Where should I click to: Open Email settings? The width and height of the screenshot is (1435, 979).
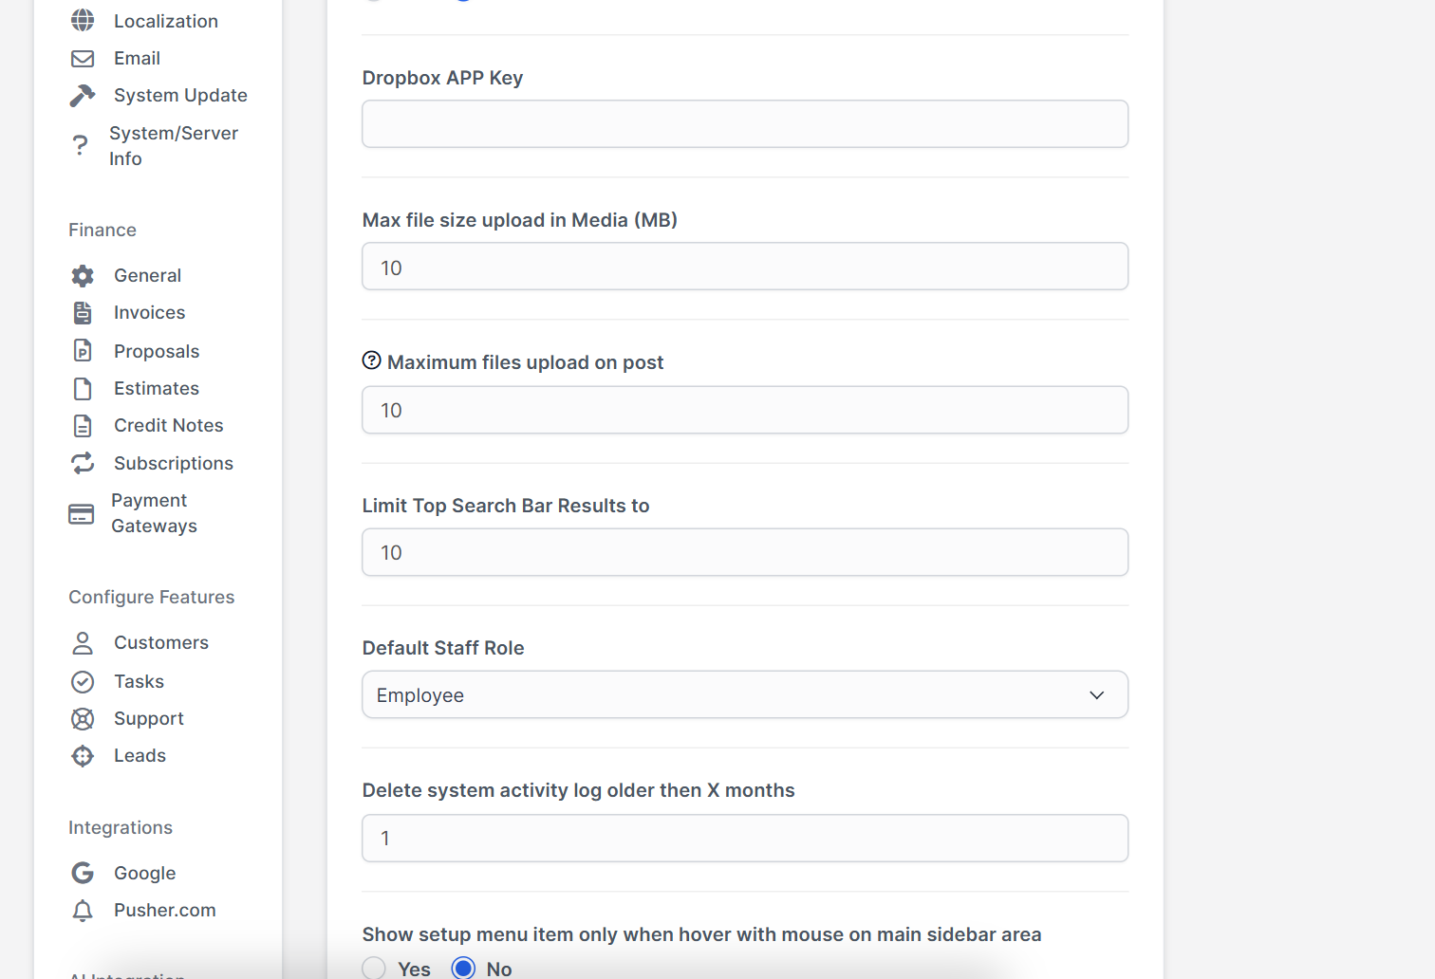click(137, 59)
